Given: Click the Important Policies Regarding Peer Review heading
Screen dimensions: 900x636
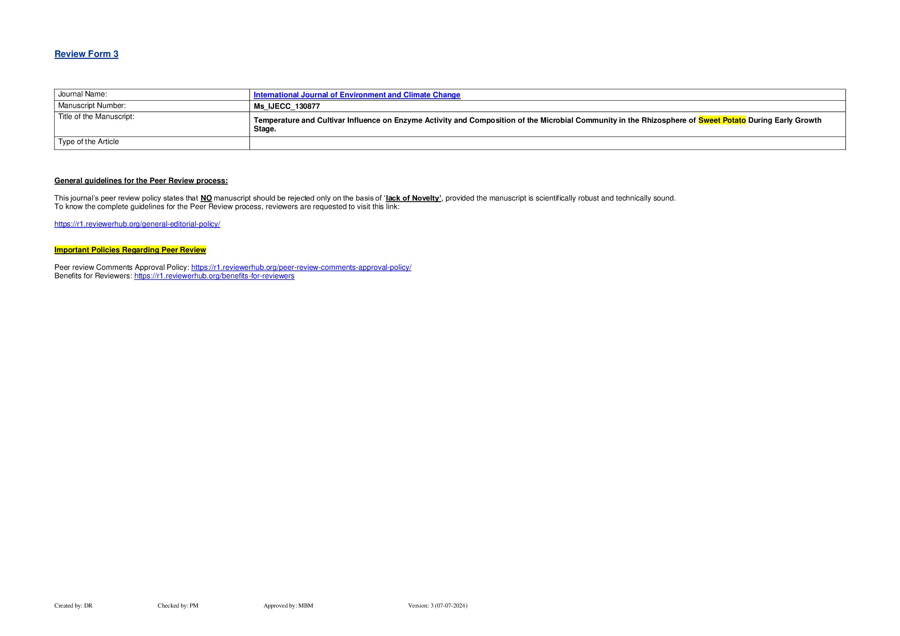Looking at the screenshot, I should (130, 250).
